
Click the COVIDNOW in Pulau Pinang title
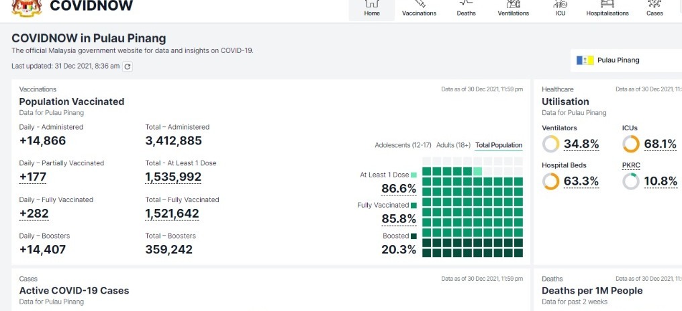tap(89, 38)
